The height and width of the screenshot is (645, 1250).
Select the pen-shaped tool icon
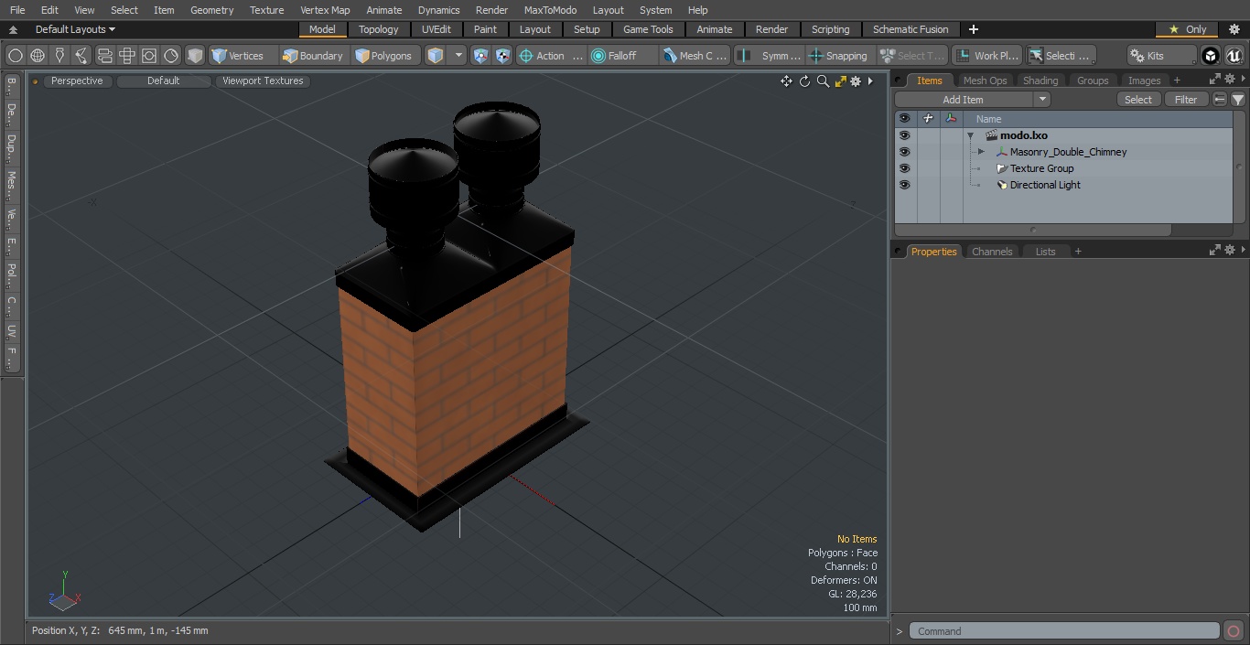coord(59,56)
